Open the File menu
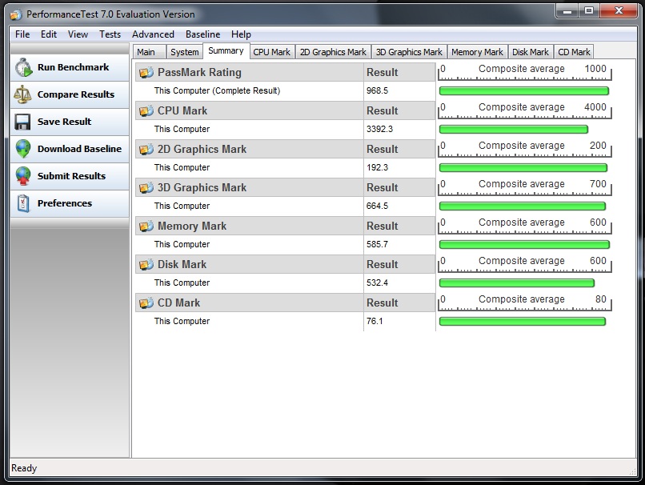Image resolution: width=645 pixels, height=485 pixels. coord(22,34)
